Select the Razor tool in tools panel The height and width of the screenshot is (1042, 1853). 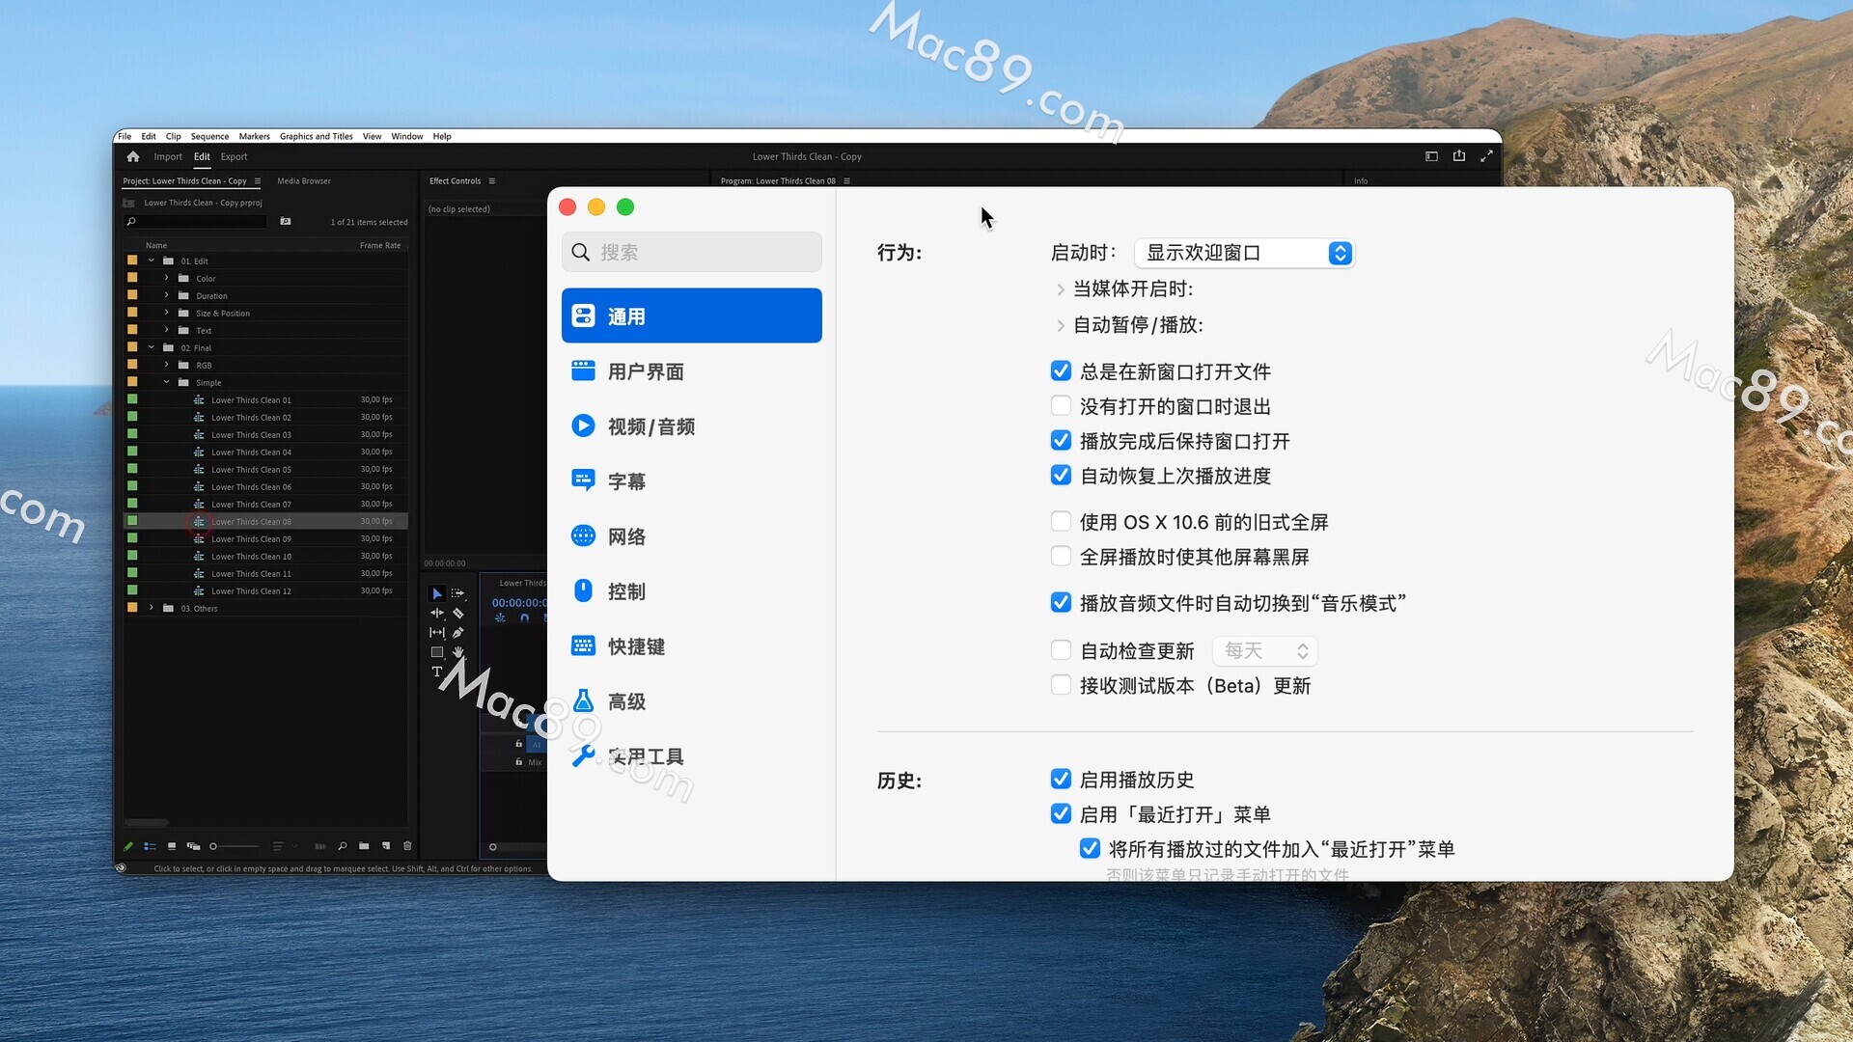click(x=458, y=613)
